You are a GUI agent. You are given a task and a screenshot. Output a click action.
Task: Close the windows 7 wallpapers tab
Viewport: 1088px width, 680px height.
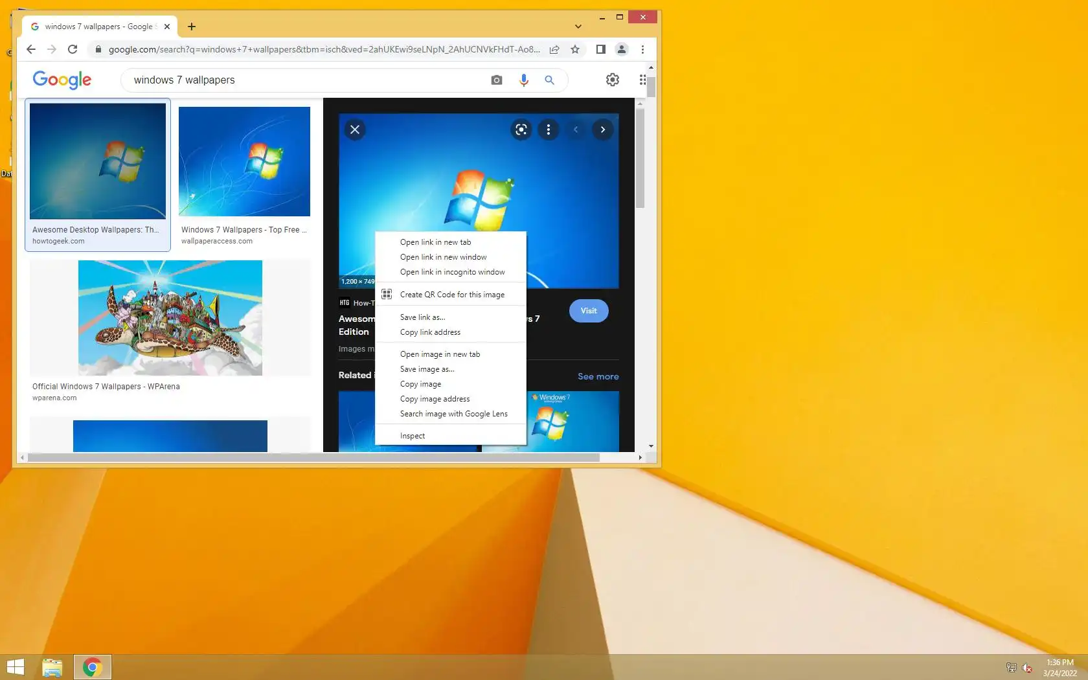point(167,27)
